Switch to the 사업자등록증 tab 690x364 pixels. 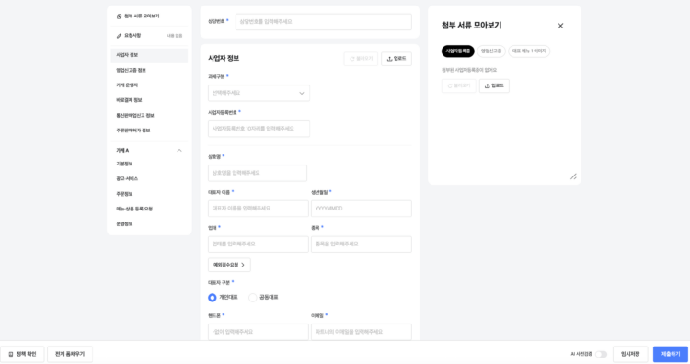point(457,51)
